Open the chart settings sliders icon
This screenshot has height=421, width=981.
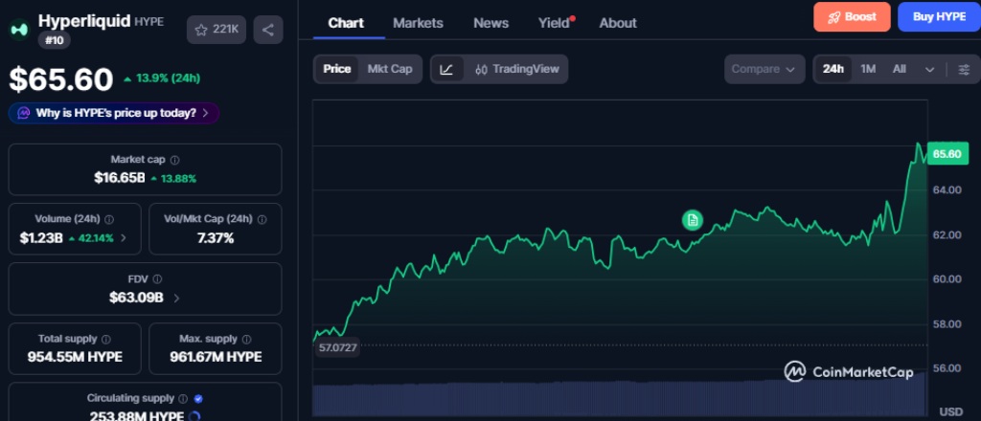(x=964, y=69)
